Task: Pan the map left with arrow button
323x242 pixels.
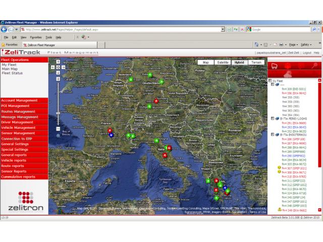Action: tap(52, 67)
